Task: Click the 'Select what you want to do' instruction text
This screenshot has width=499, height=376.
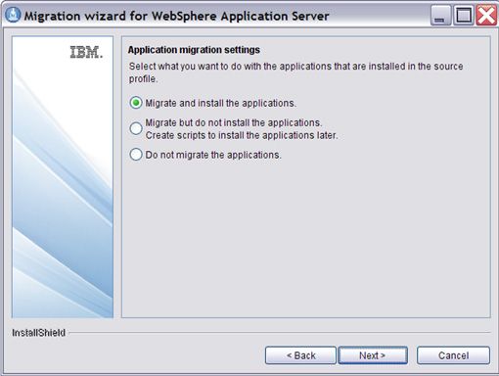Action: 295,72
